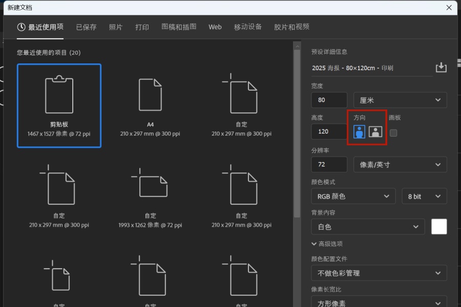Viewport: 461px width, 307px height.
Task: Switch to the 照片 tab
Action: (116, 27)
